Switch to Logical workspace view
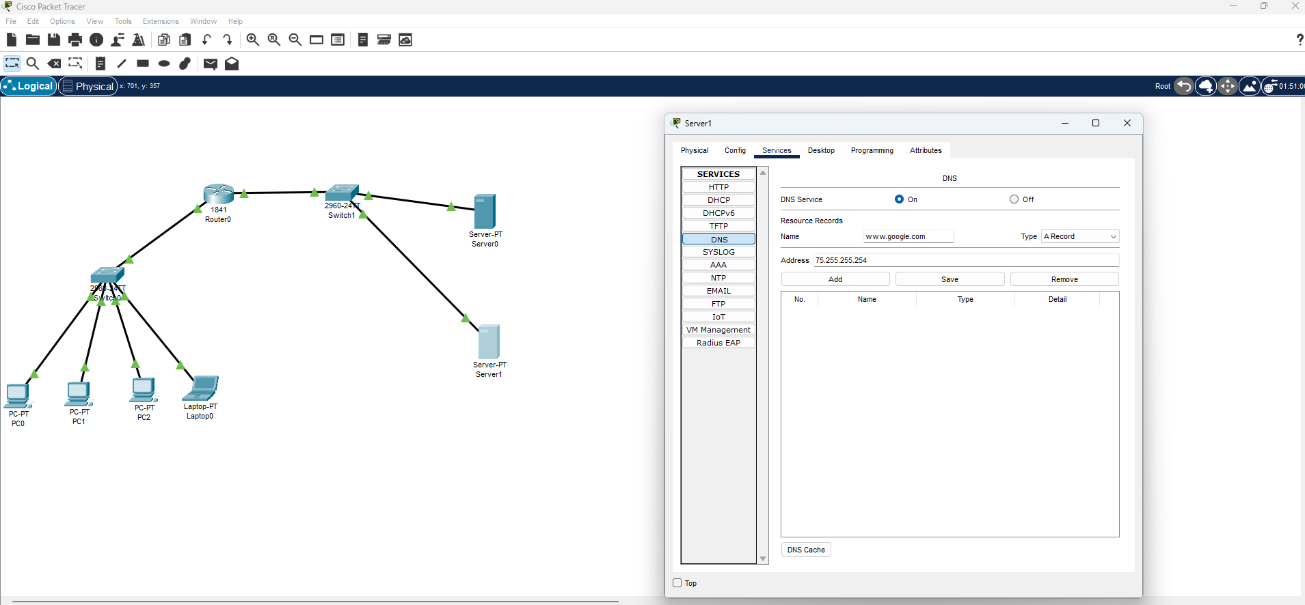Viewport: 1305px width, 605px height. tap(29, 86)
